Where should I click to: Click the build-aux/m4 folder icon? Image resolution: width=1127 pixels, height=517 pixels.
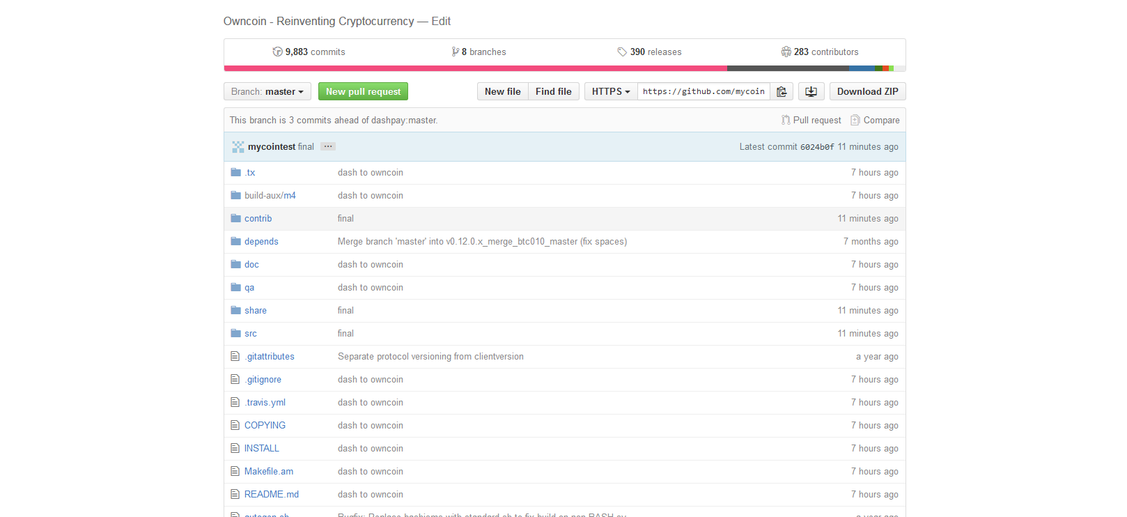click(235, 195)
